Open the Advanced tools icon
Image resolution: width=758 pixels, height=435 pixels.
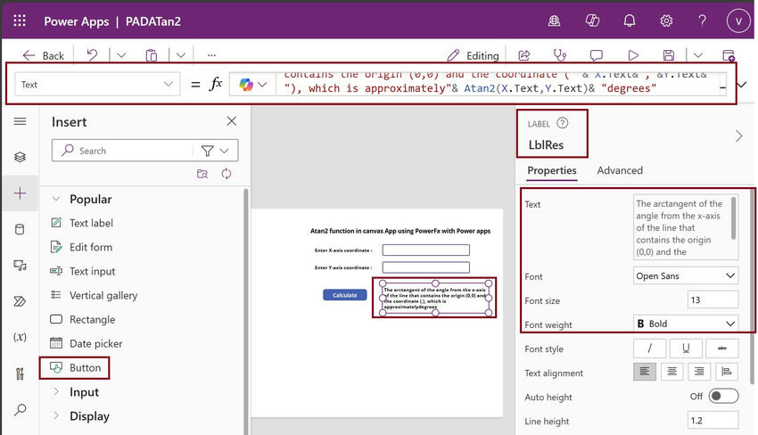pyautogui.click(x=20, y=373)
